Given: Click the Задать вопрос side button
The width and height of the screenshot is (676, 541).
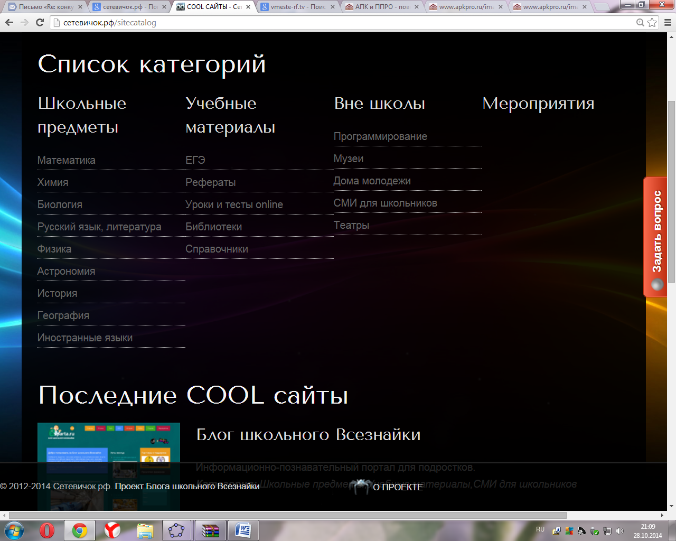Looking at the screenshot, I should pos(655,237).
